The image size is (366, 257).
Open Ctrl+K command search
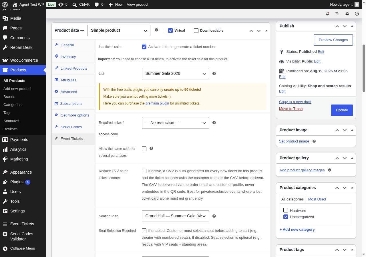click(81, 4)
